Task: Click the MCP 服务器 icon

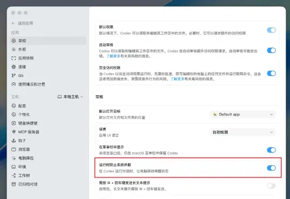Action: click(13, 132)
